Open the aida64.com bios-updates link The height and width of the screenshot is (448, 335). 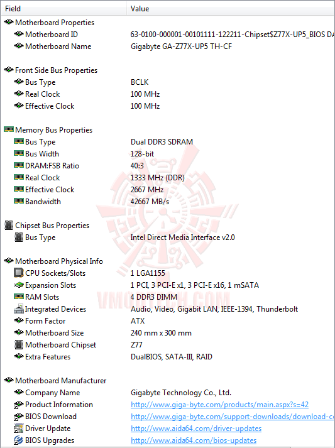tap(194, 440)
